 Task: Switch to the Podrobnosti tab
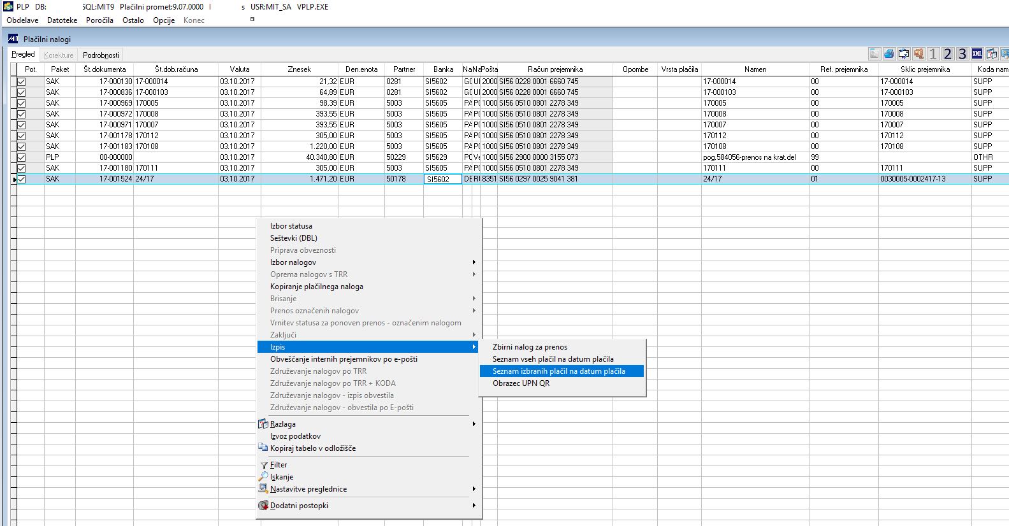[x=101, y=55]
